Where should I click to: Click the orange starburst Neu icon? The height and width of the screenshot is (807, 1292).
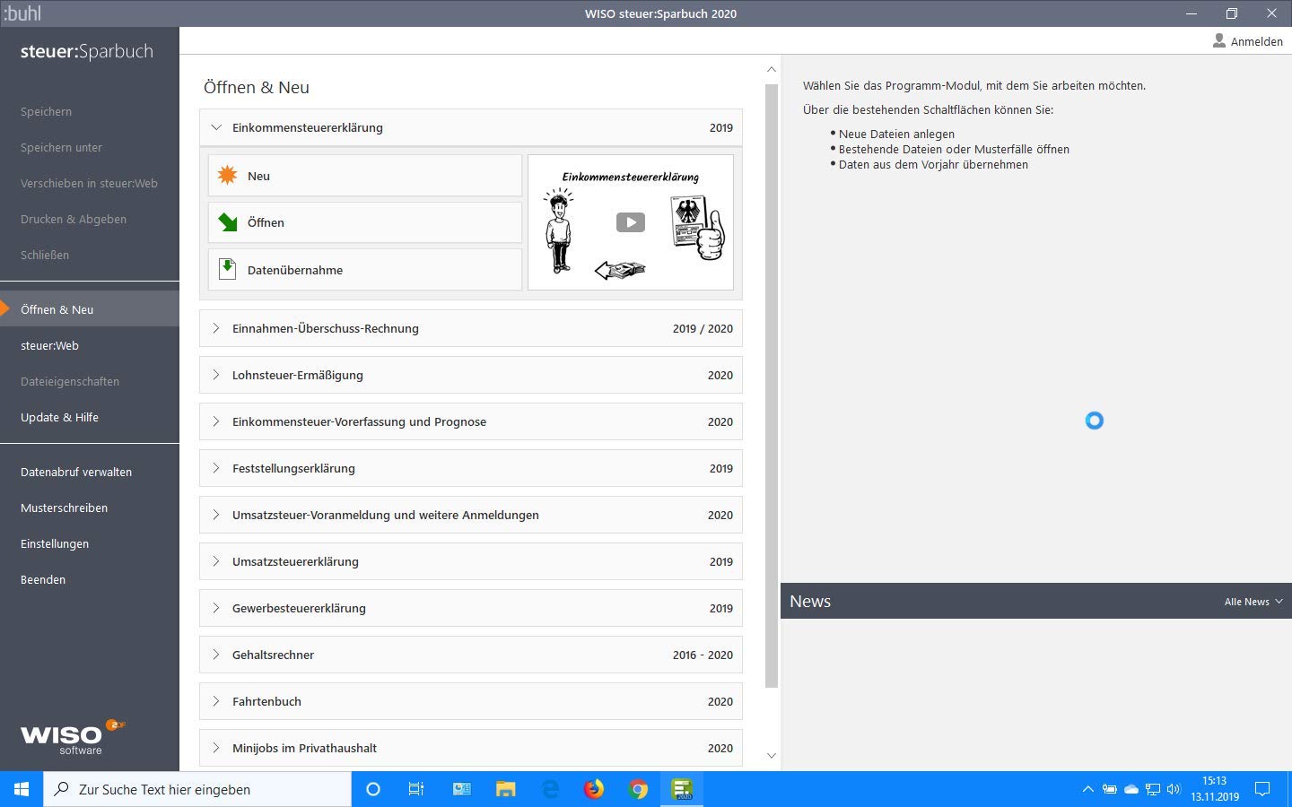[228, 176]
